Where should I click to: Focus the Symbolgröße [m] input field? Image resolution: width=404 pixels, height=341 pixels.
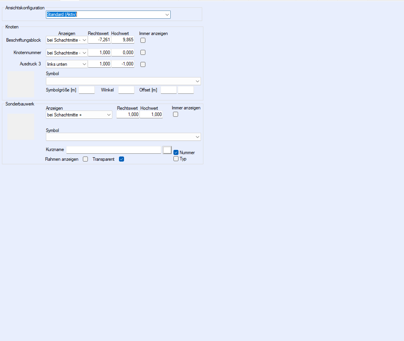point(87,90)
